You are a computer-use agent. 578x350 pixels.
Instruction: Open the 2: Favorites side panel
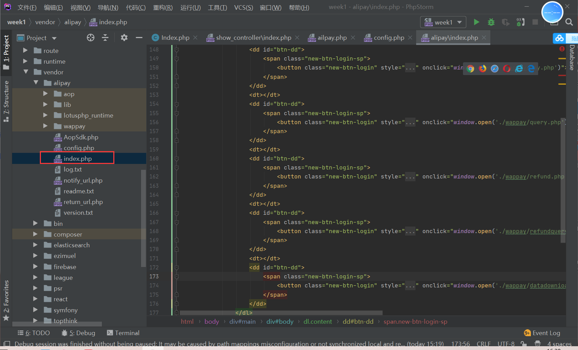click(x=6, y=300)
